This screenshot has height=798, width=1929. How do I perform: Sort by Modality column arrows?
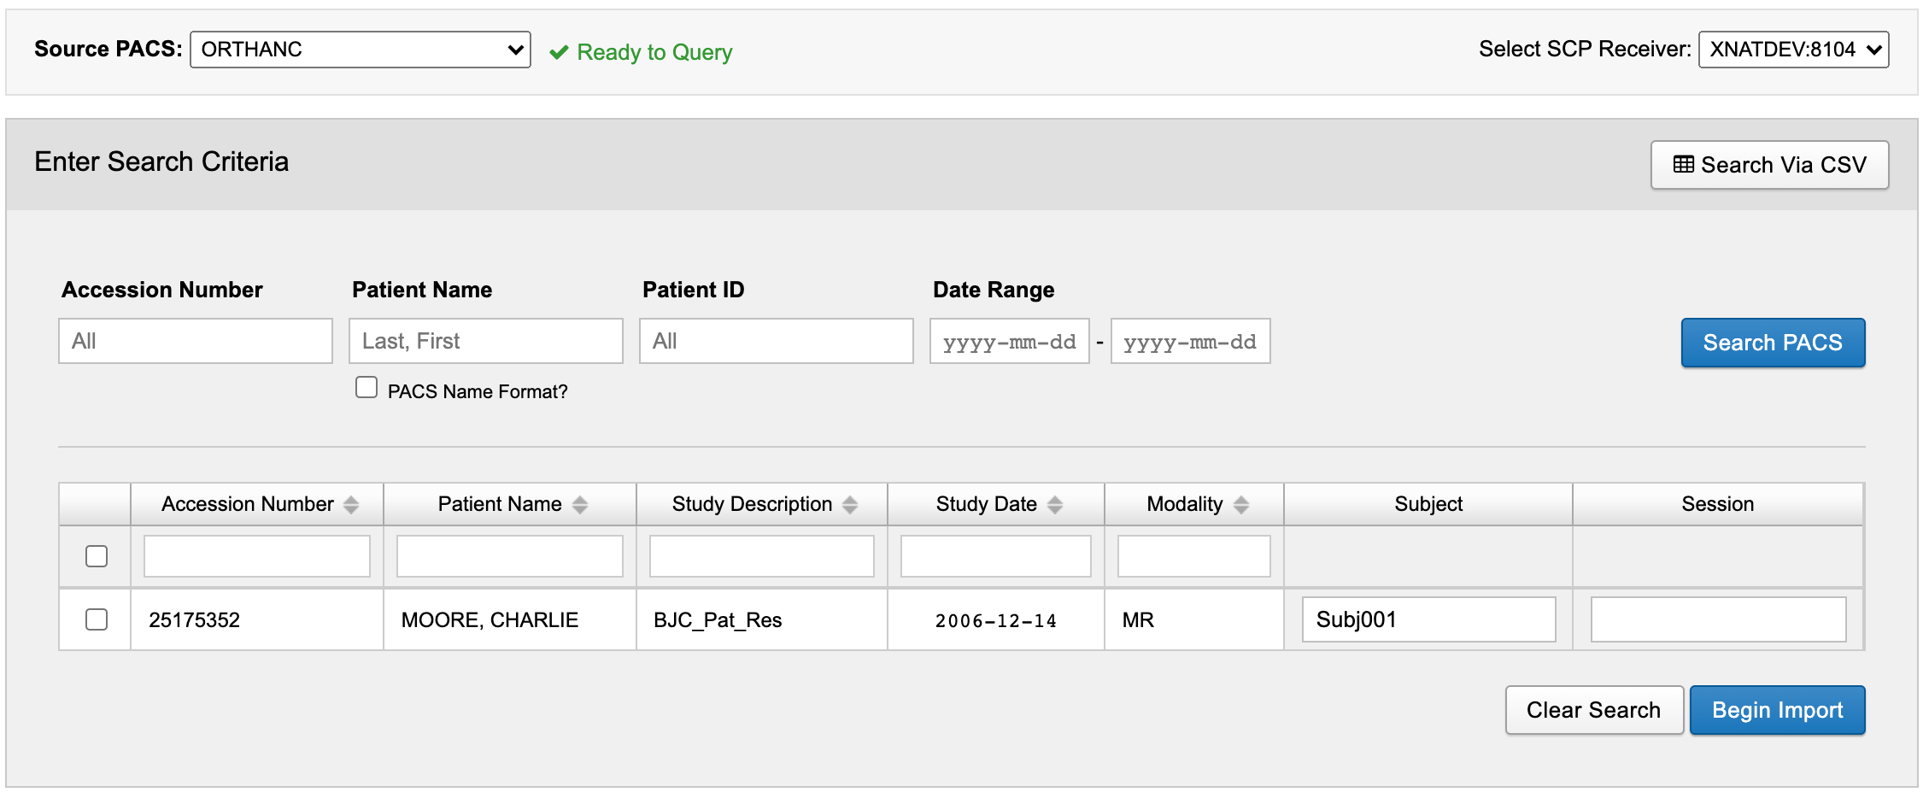[x=1241, y=505]
